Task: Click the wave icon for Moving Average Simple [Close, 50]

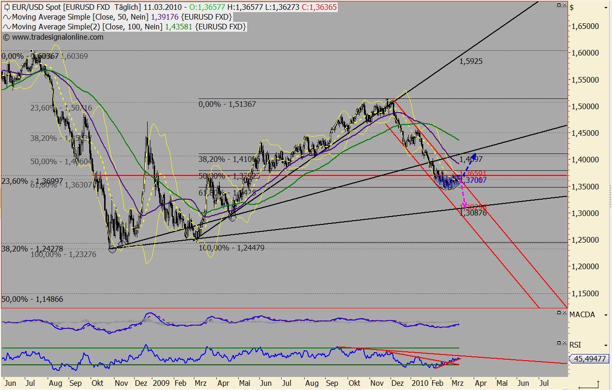Action: click(x=6, y=16)
